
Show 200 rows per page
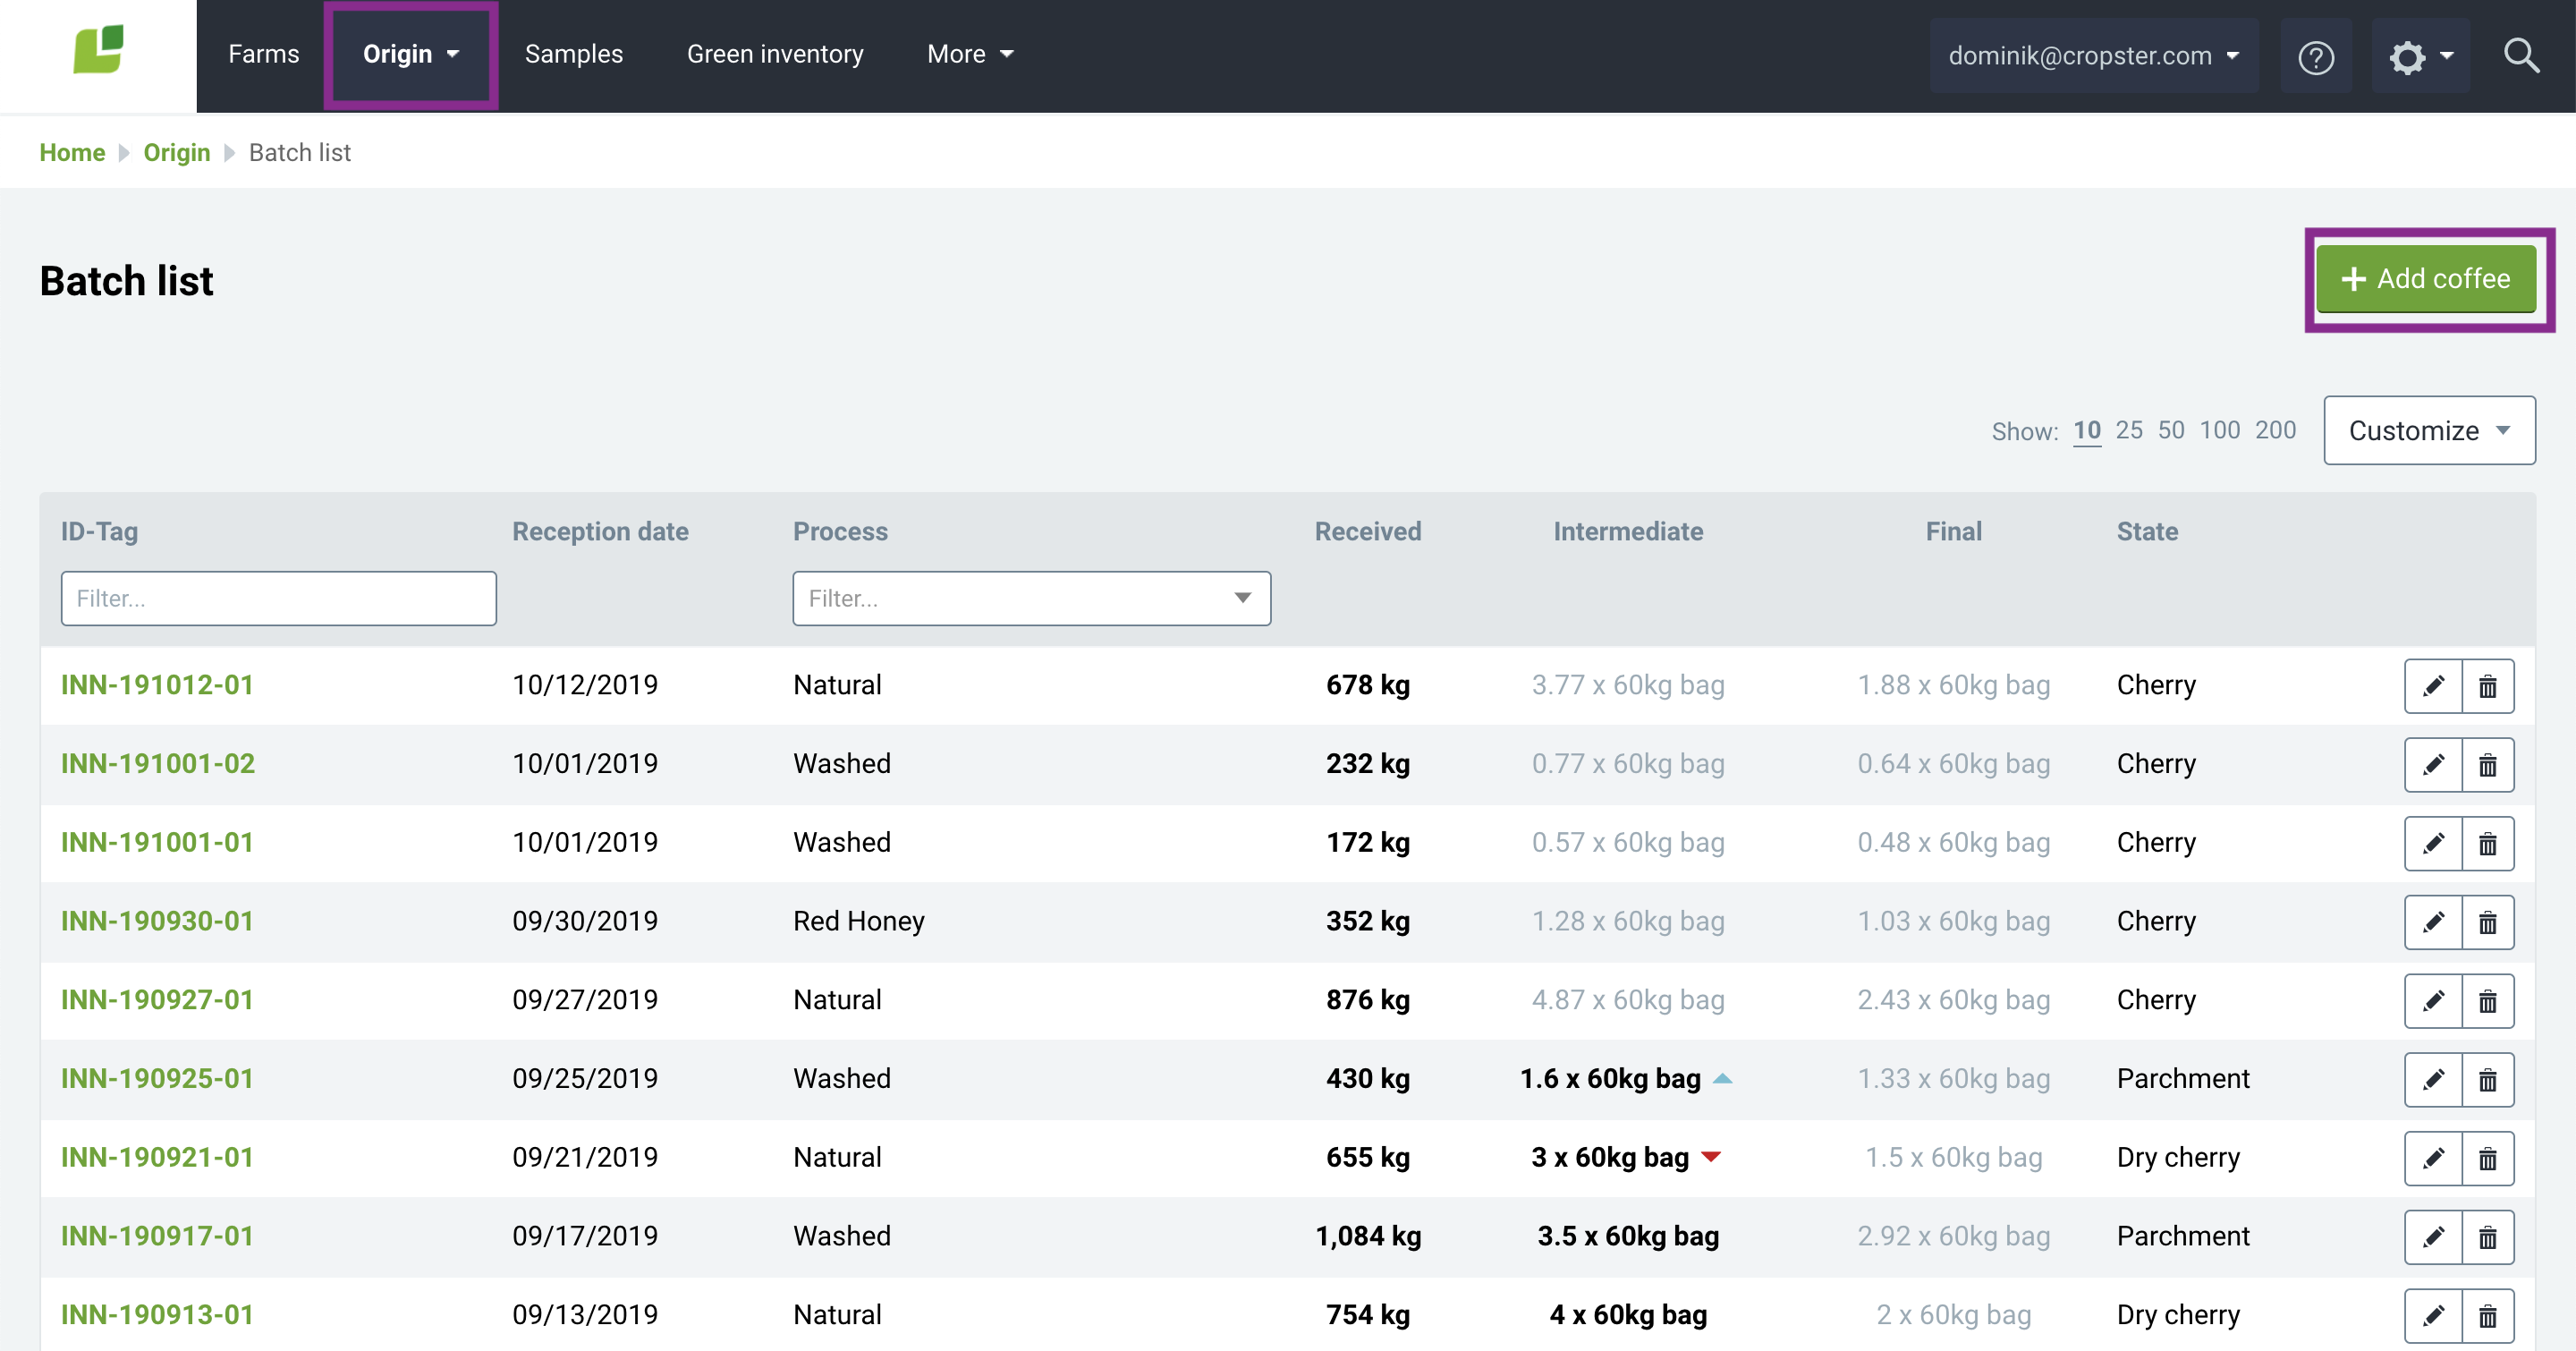(2275, 431)
